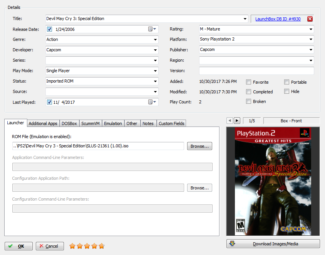Mark the game as Favorite
This screenshot has width=325, height=255.
248,82
